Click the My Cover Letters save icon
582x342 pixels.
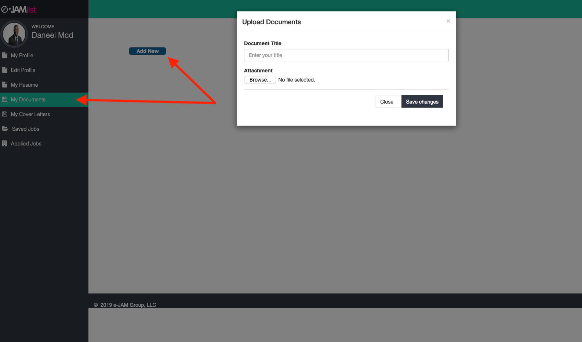[5, 114]
